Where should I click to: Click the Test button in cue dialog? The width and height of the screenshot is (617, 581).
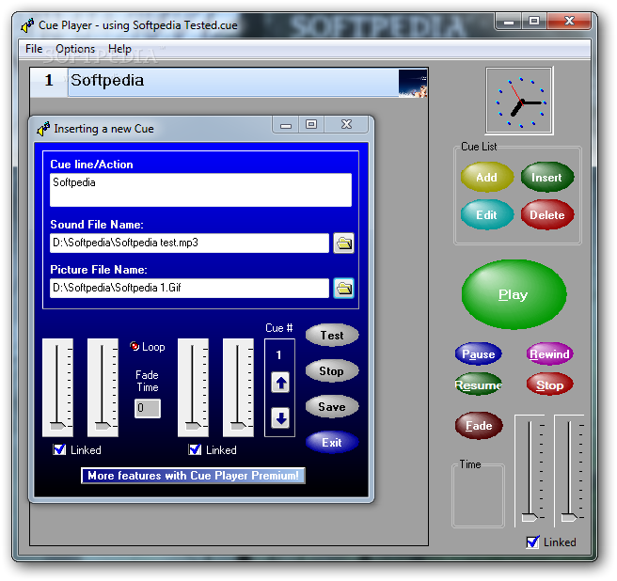tap(332, 335)
